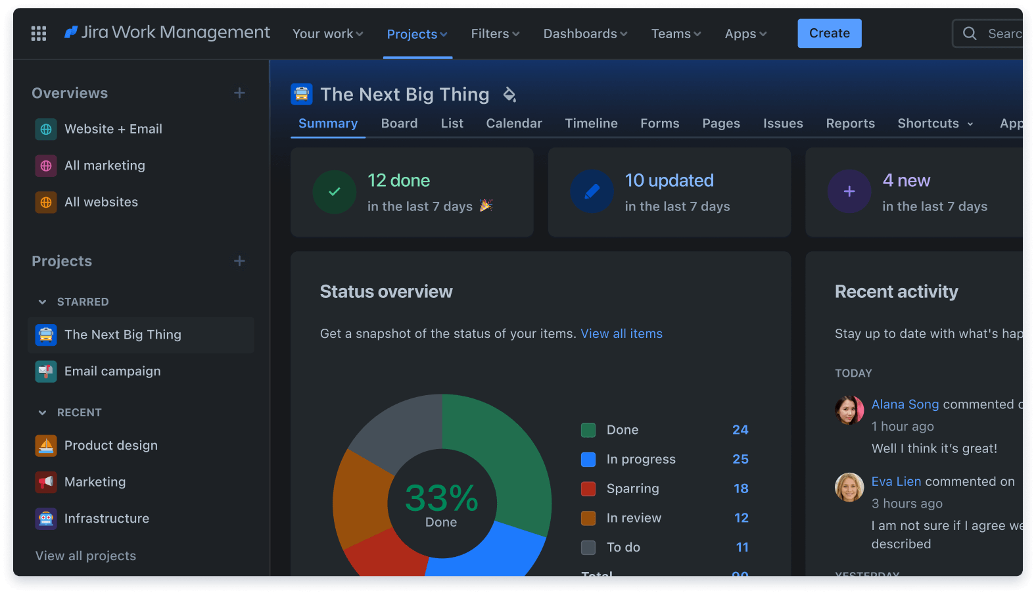Image resolution: width=1036 pixels, height=595 pixels.
Task: Collapse the RECENT projects section
Action: pos(43,413)
